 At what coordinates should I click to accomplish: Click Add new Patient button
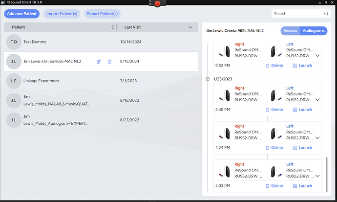22,14
